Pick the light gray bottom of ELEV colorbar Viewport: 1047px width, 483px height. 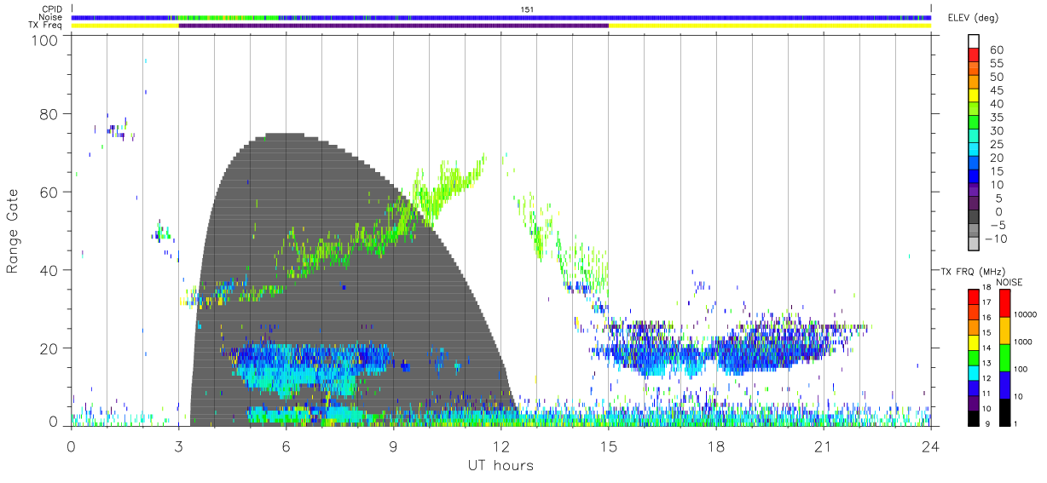(974, 245)
